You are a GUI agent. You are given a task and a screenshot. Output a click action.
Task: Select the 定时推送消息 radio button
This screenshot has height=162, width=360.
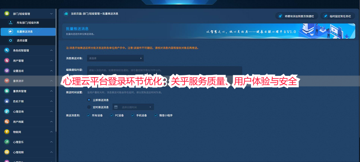[89, 107]
